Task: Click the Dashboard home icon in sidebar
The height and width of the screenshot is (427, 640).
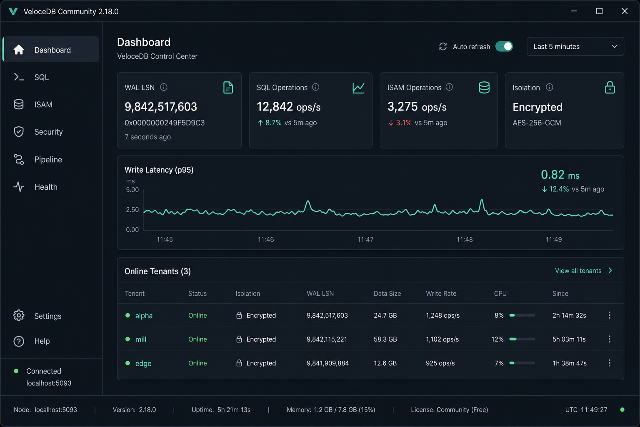Action: pos(19,50)
